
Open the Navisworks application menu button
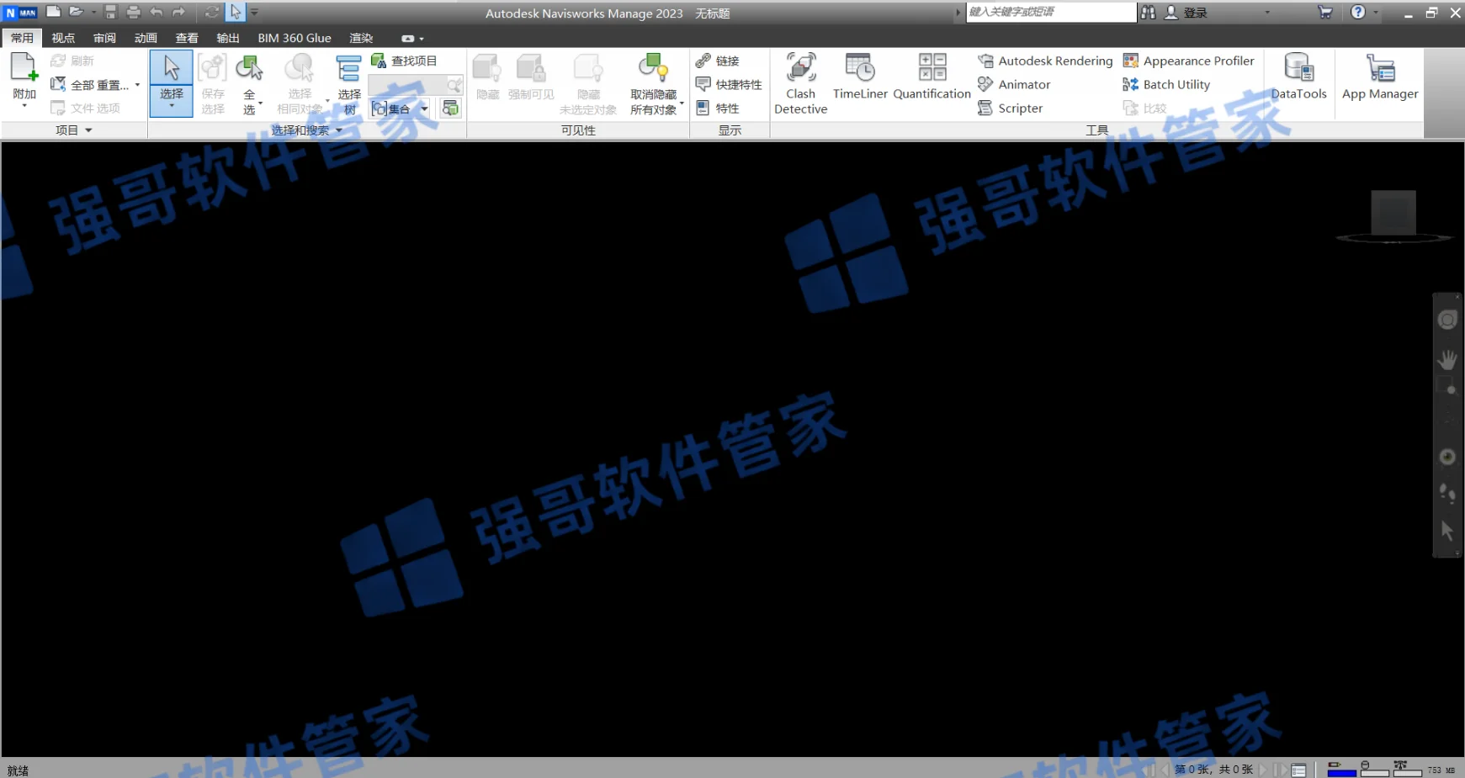(21, 13)
